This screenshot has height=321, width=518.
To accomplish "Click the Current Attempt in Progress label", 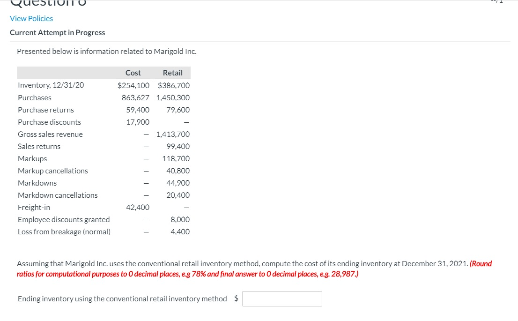I will (x=58, y=32).
